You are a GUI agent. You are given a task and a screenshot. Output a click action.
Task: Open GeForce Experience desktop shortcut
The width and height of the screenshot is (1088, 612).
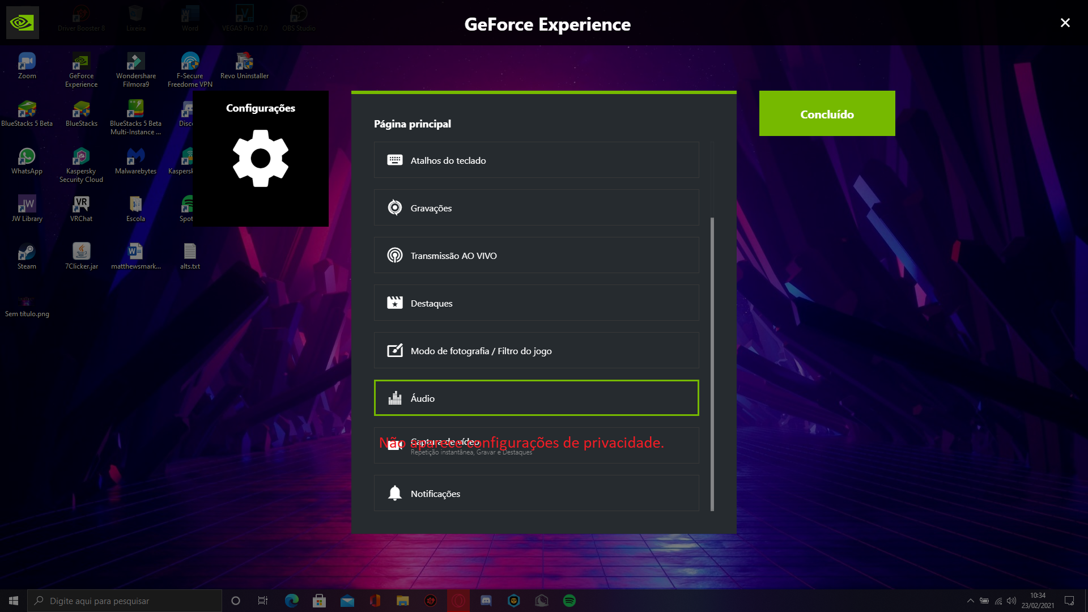[81, 70]
